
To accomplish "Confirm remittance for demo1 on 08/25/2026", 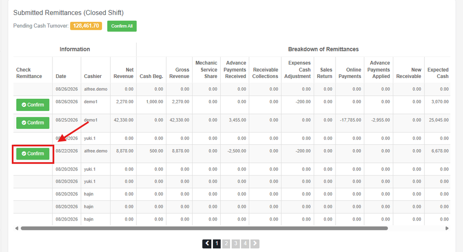I will 33,123.
